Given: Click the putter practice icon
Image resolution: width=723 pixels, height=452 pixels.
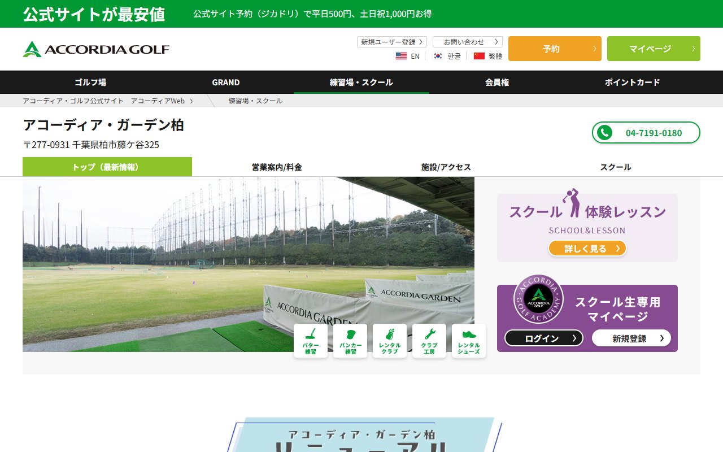Looking at the screenshot, I should [310, 341].
